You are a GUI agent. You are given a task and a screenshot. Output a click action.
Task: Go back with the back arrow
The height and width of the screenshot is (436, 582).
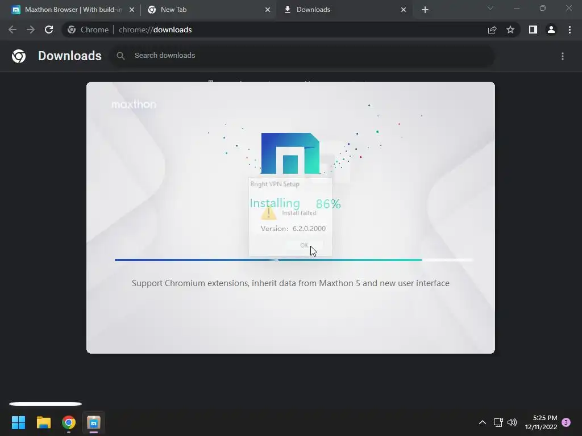click(x=13, y=30)
